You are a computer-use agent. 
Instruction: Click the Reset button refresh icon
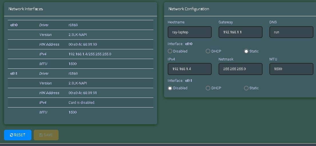pyautogui.click(x=11, y=135)
